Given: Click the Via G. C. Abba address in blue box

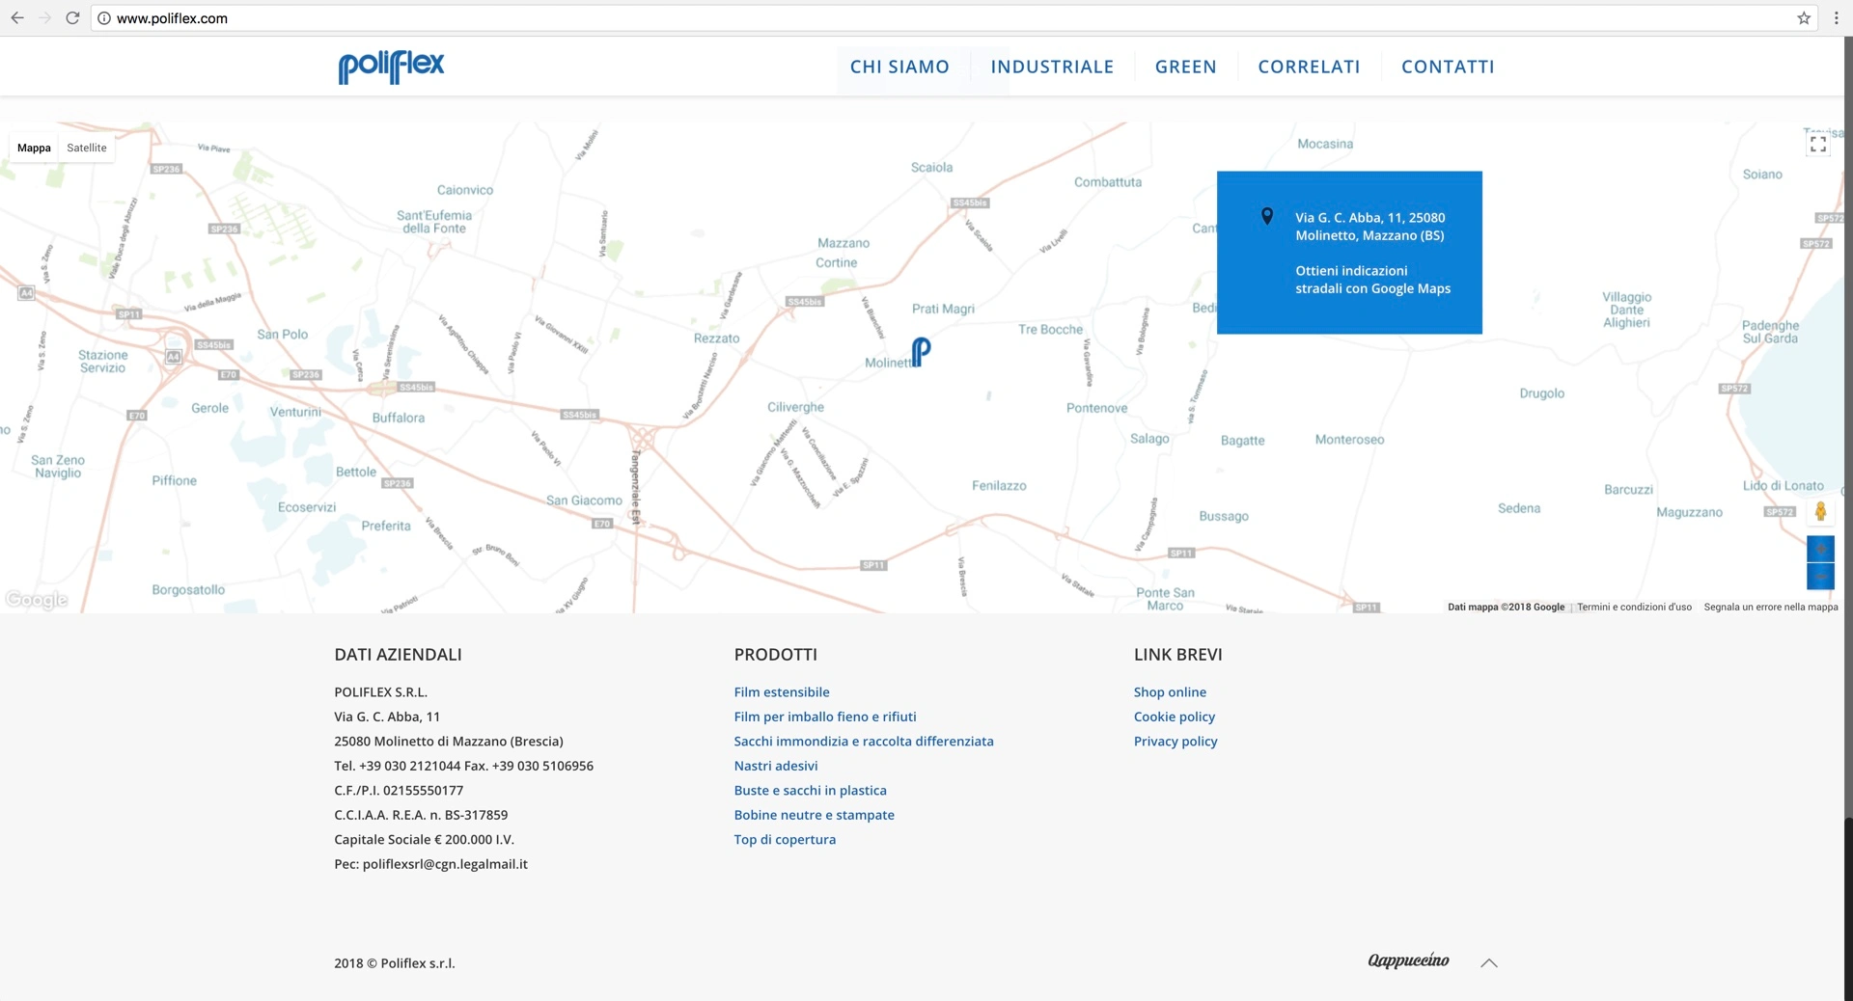Looking at the screenshot, I should pyautogui.click(x=1369, y=227).
